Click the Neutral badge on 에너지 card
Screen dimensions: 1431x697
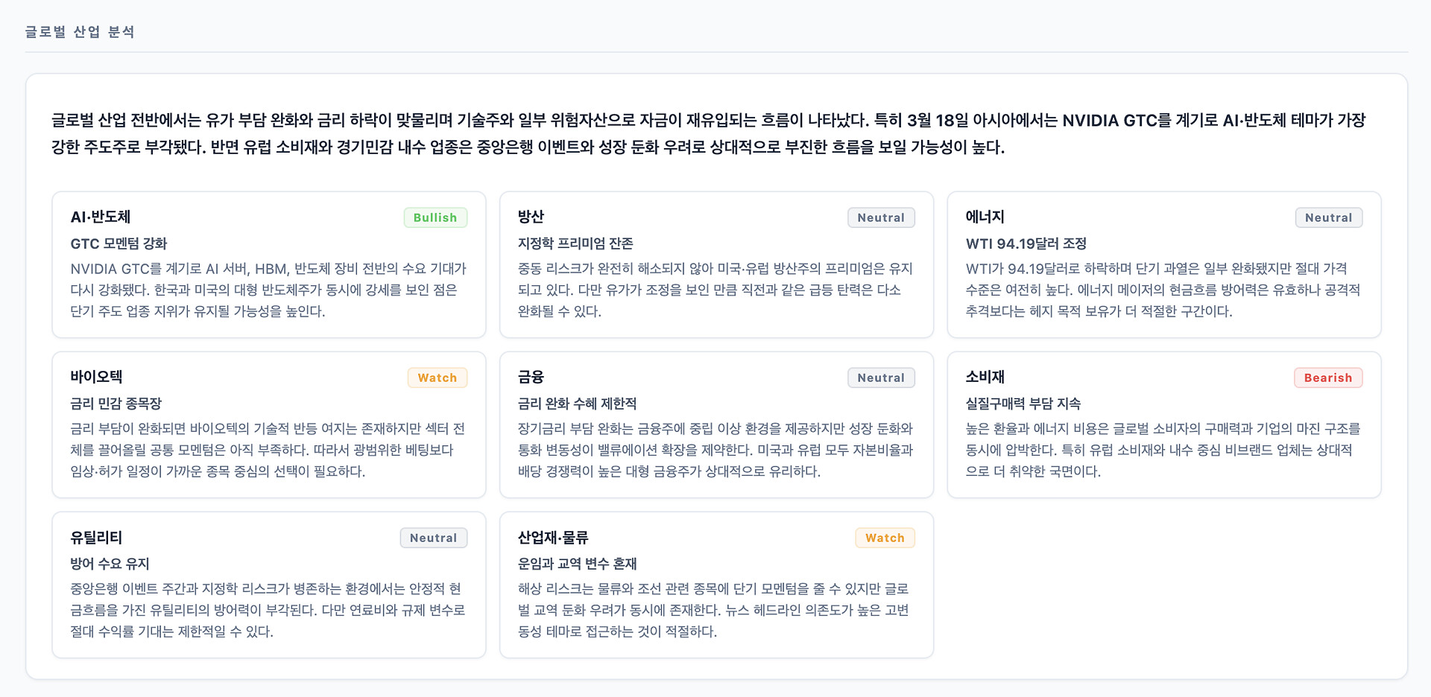(x=1328, y=217)
